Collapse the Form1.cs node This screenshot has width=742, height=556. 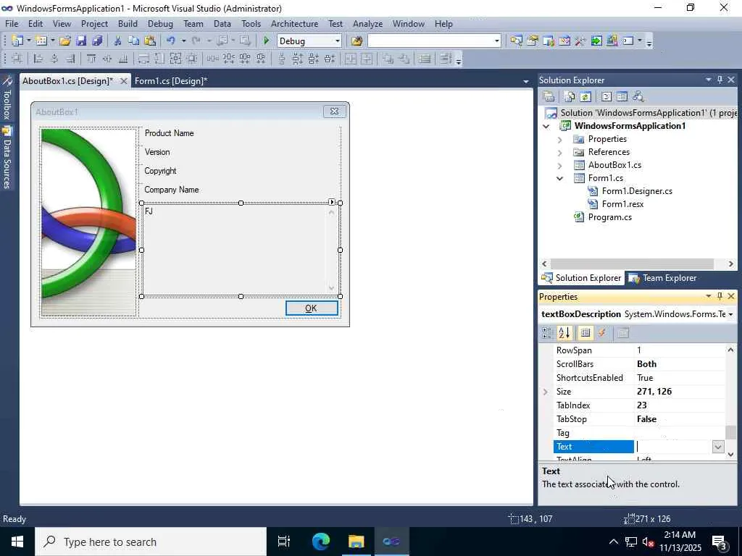(560, 178)
